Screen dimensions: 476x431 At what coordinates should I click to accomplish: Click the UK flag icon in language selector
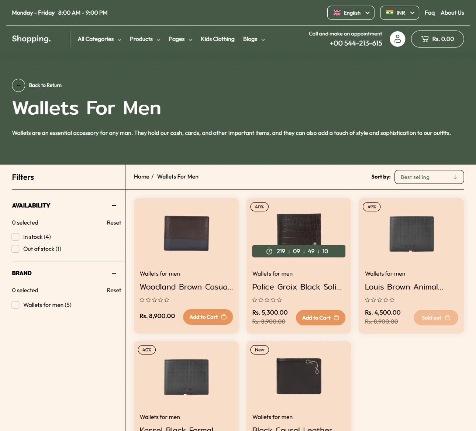[337, 13]
